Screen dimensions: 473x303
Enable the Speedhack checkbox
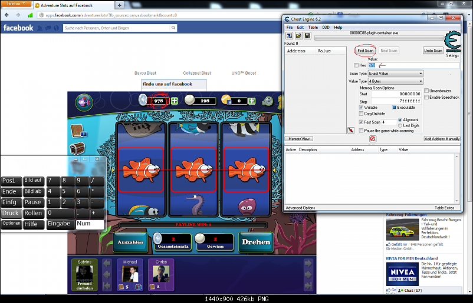pyautogui.click(x=426, y=97)
